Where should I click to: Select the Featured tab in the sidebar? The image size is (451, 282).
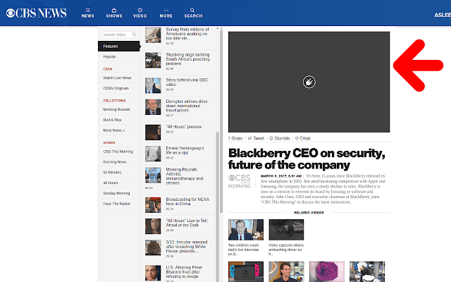click(x=111, y=47)
